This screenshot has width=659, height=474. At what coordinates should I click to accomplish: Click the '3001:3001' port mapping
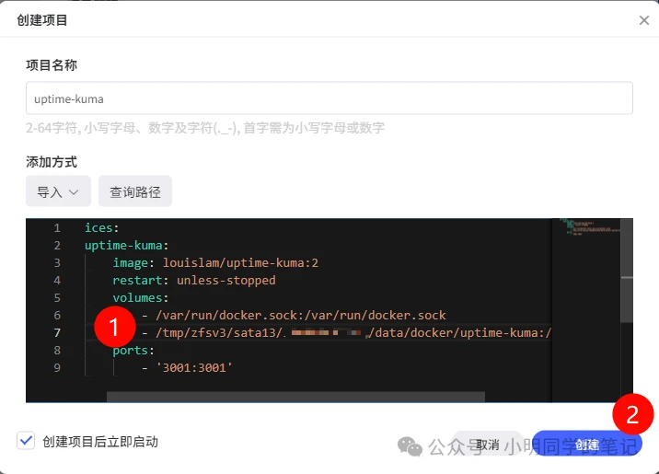(x=194, y=367)
